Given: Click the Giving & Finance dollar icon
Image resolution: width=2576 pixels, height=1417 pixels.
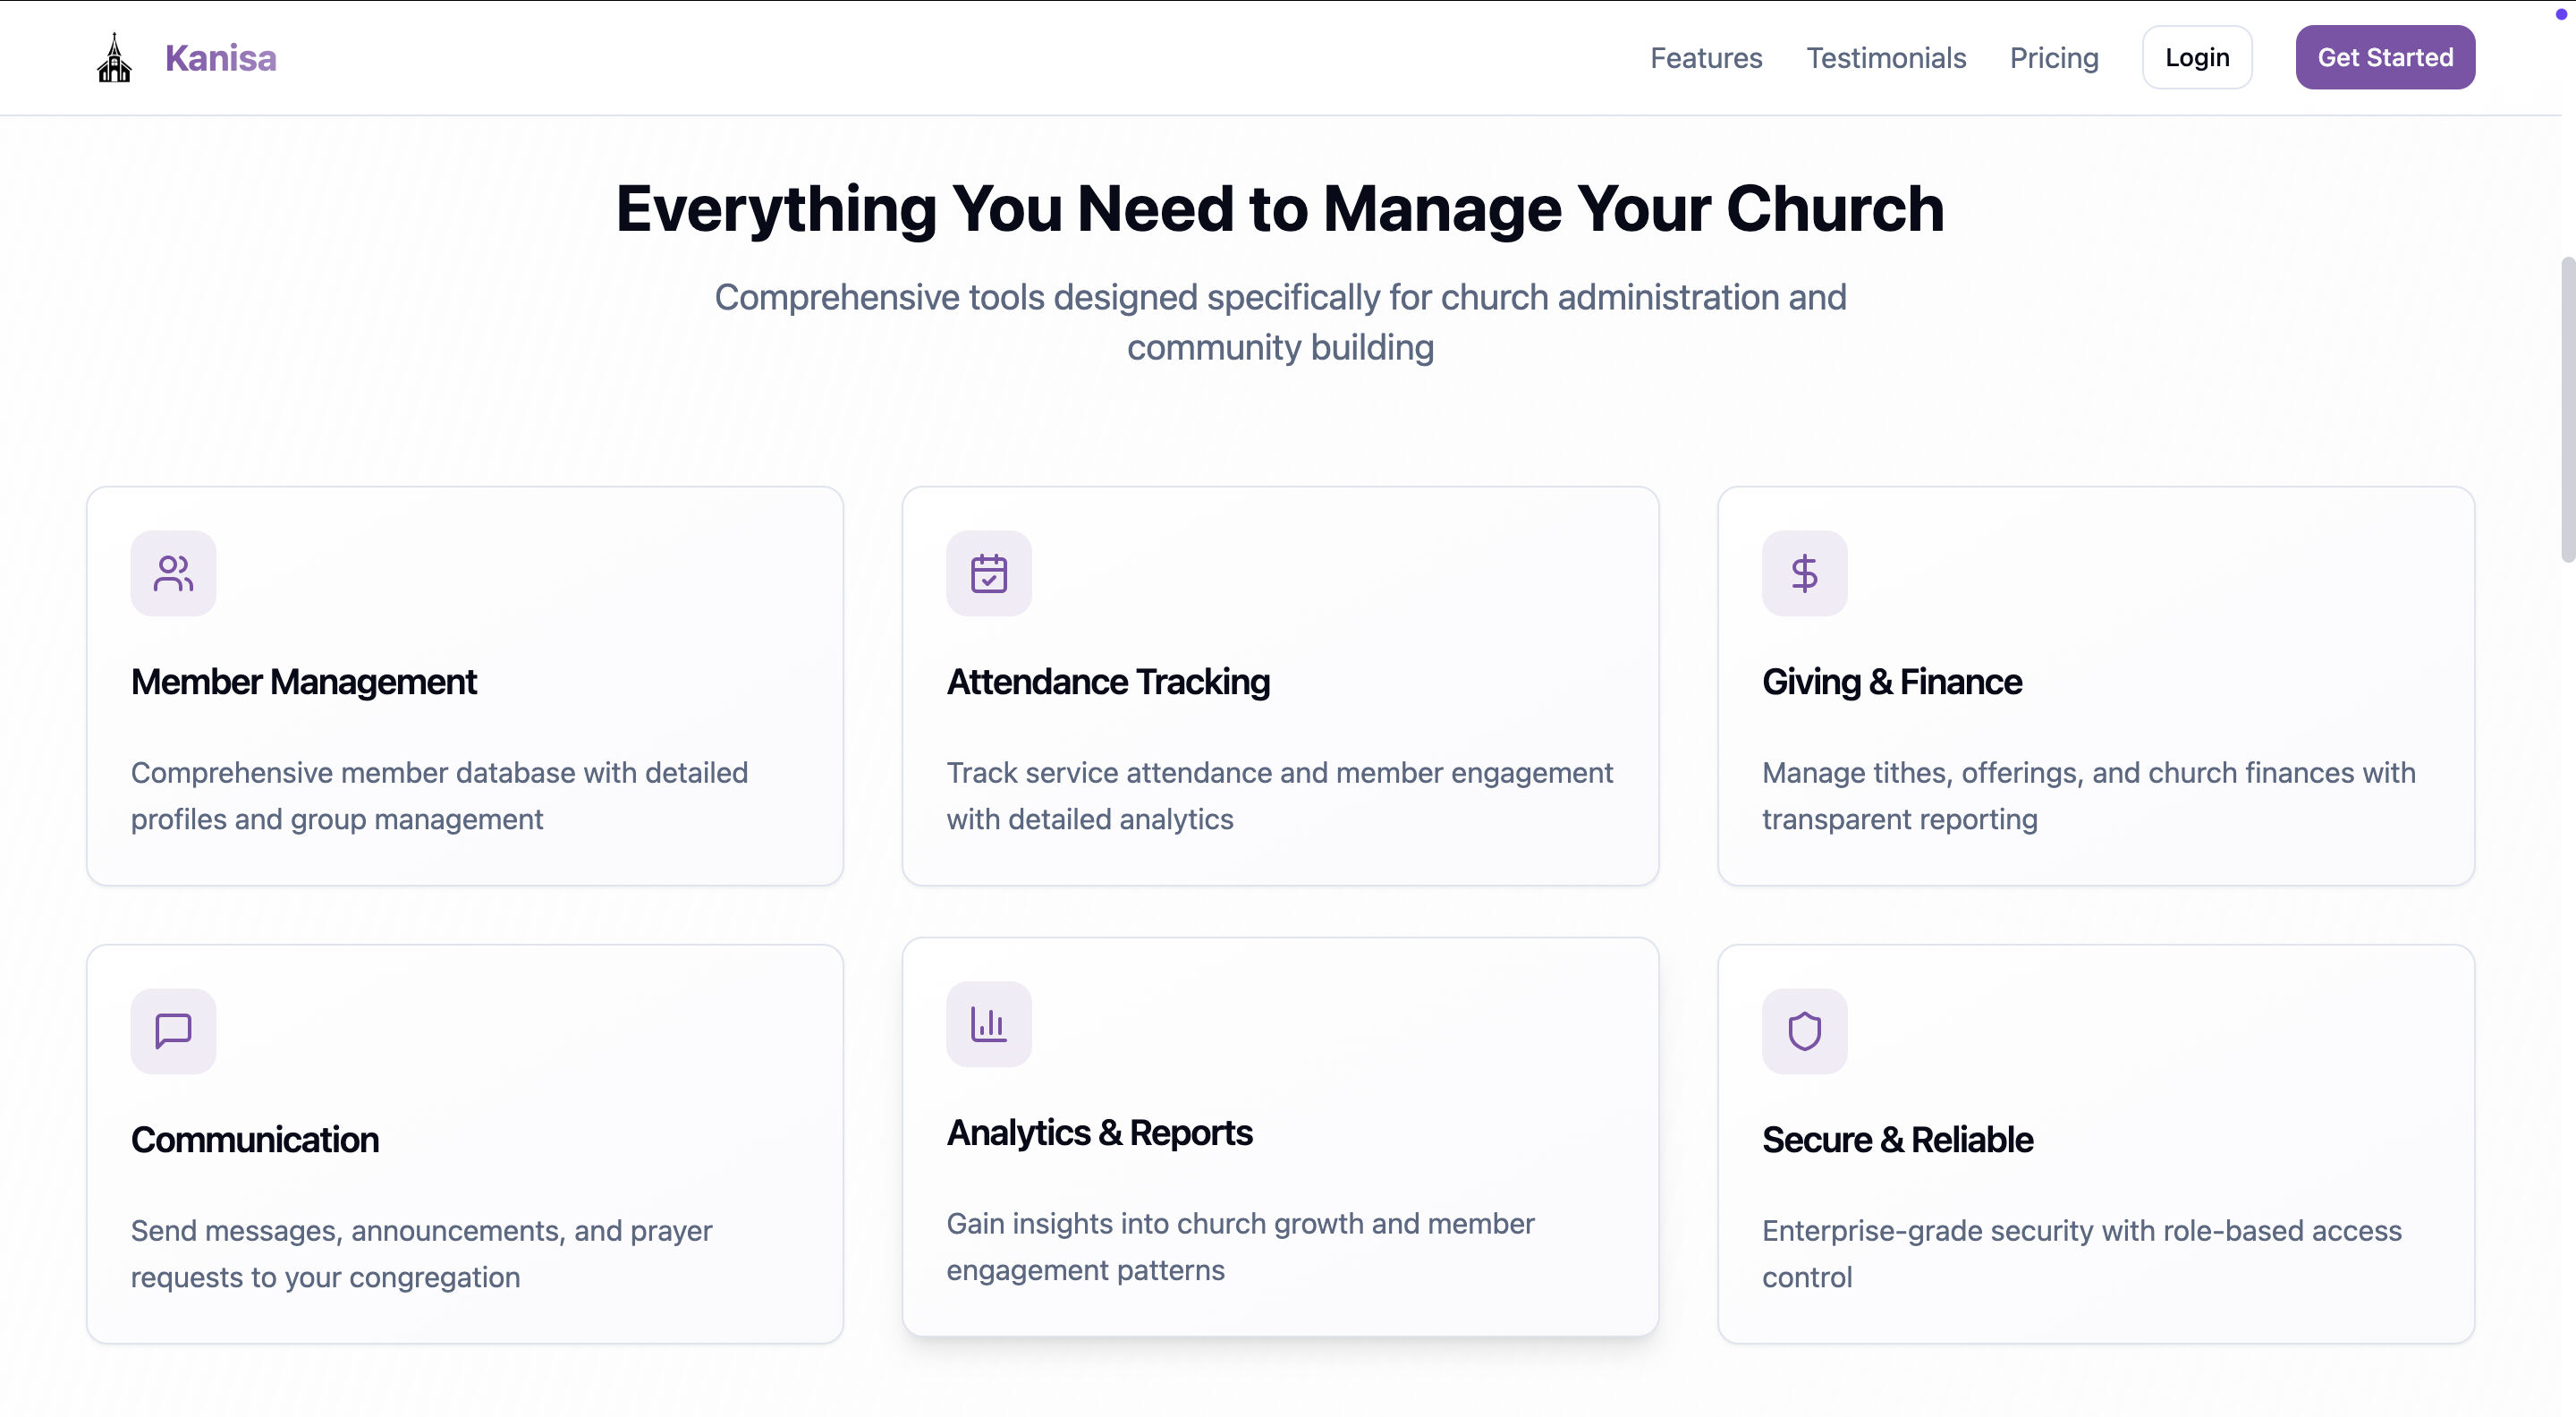Looking at the screenshot, I should [1804, 573].
